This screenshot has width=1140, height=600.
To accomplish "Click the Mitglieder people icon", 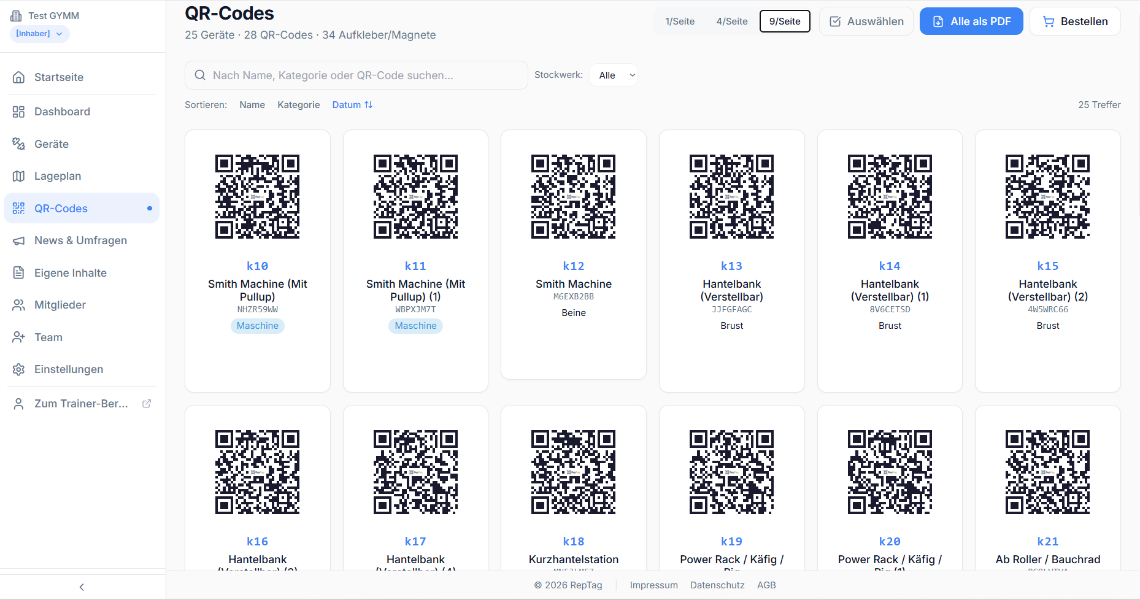I will point(19,305).
